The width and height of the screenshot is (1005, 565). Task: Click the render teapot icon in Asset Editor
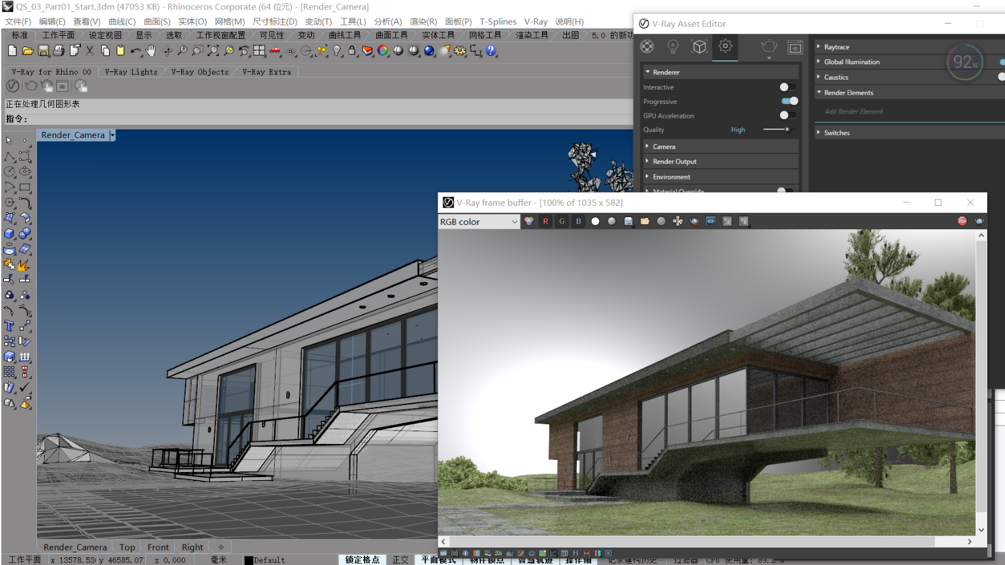click(x=769, y=46)
